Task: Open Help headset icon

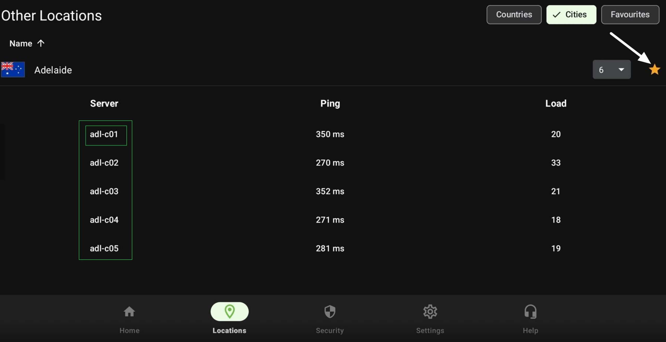Action: pyautogui.click(x=530, y=312)
